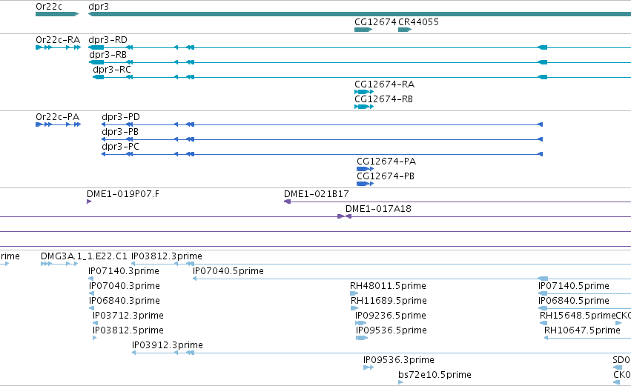Screen dimensions: 631x386
Task: Click the DME1-017A18 label
Action: (x=378, y=209)
